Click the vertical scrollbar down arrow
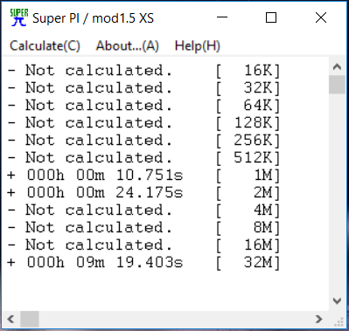 point(337,300)
